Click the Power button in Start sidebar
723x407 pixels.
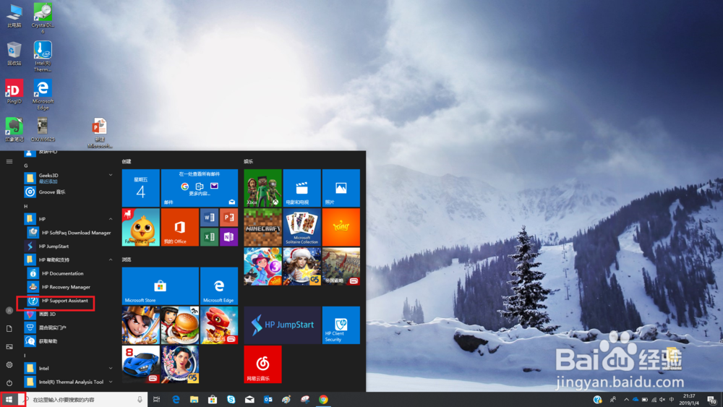pos(9,382)
